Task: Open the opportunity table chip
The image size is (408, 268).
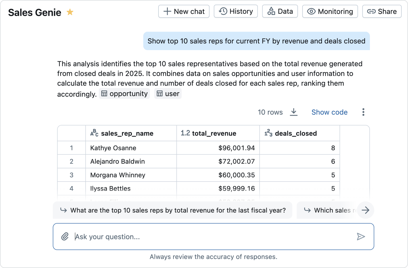Action: [x=124, y=94]
